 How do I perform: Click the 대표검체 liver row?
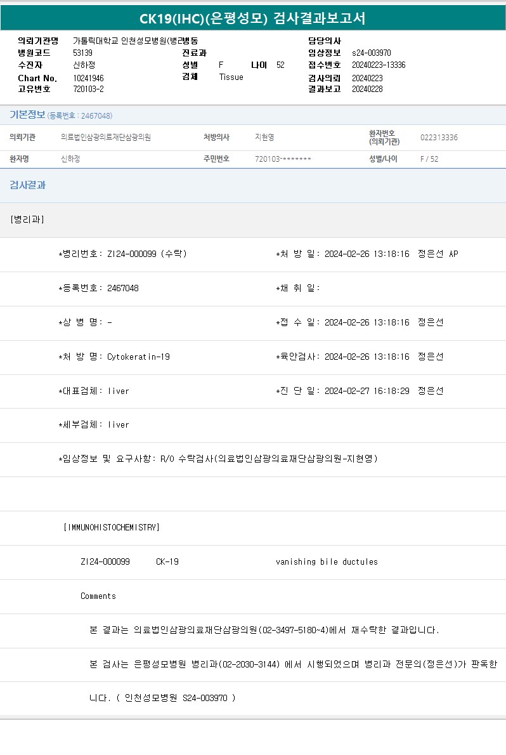pyautogui.click(x=94, y=391)
